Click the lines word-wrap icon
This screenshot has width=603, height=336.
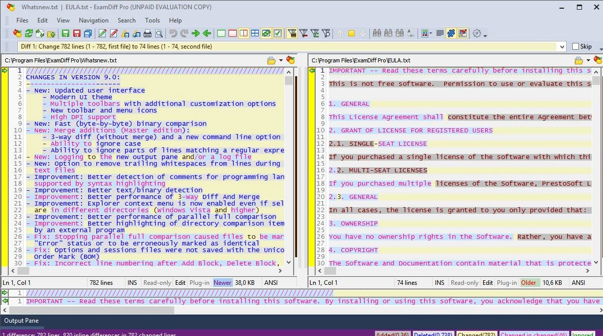pyautogui.click(x=440, y=33)
